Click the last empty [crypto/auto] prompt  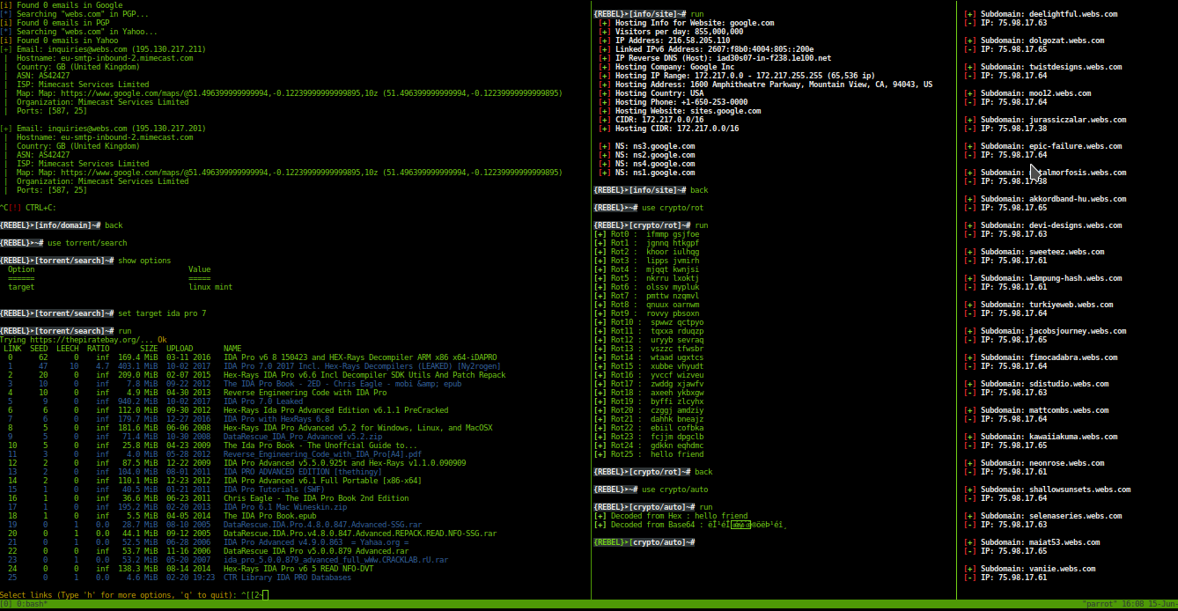[x=644, y=542]
